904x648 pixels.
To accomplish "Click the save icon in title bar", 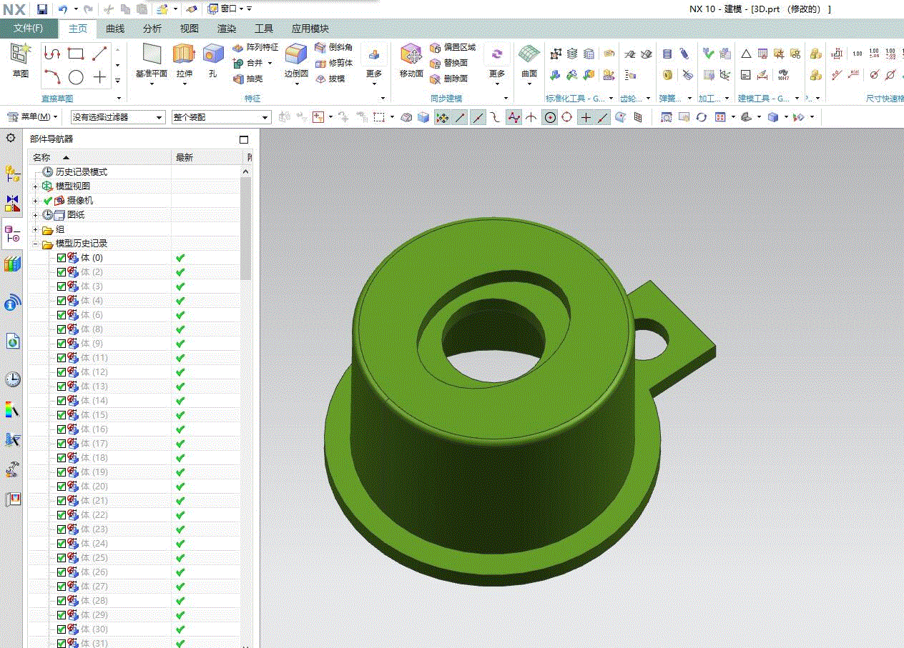I will [x=42, y=9].
